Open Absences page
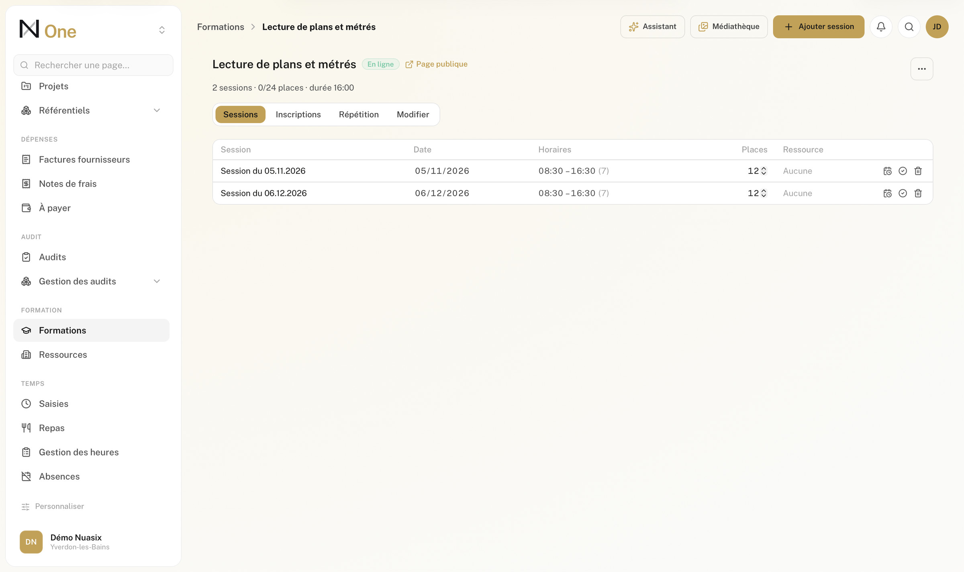 (92, 476)
